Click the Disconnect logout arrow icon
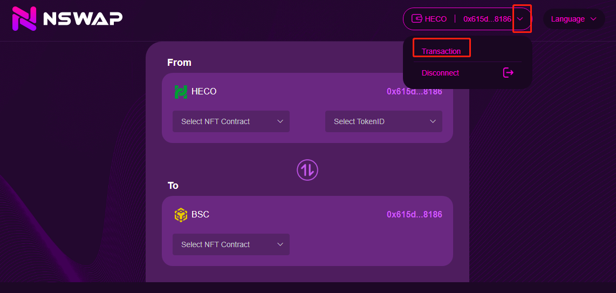This screenshot has width=616, height=293. (508, 73)
